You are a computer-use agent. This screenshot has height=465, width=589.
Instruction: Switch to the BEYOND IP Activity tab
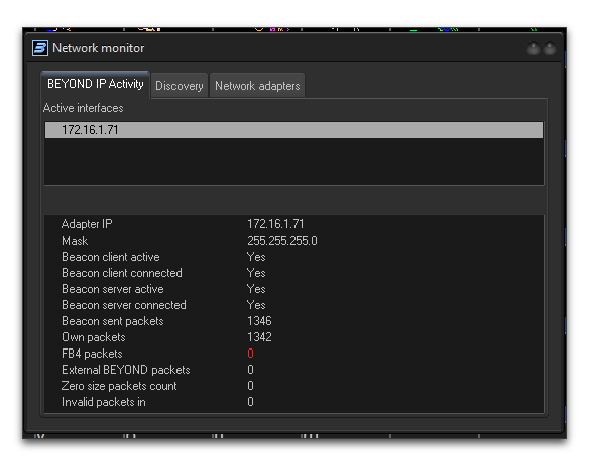click(x=95, y=85)
